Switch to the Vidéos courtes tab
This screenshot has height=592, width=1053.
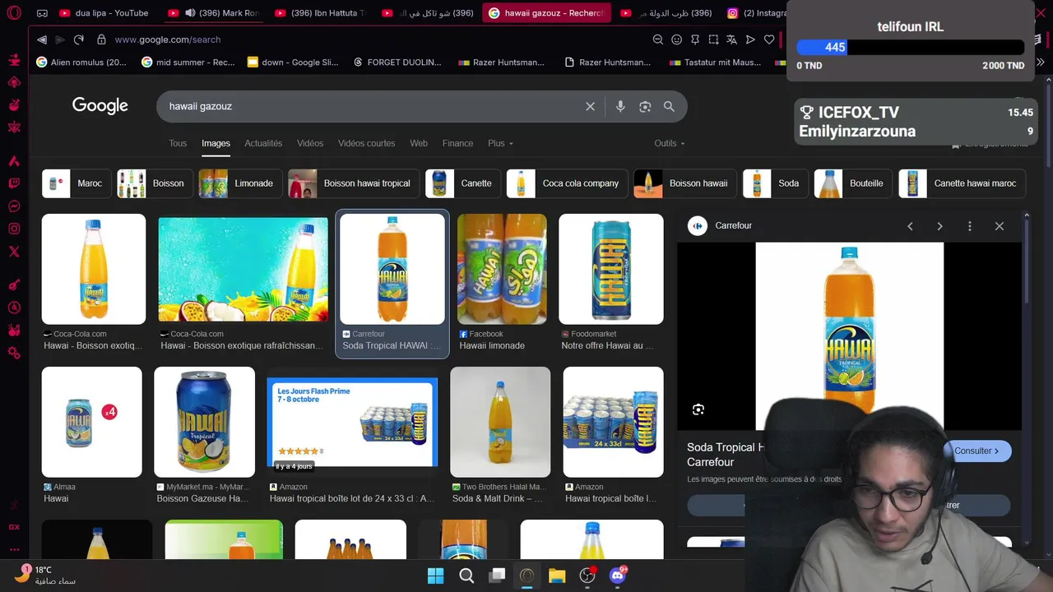pyautogui.click(x=366, y=143)
